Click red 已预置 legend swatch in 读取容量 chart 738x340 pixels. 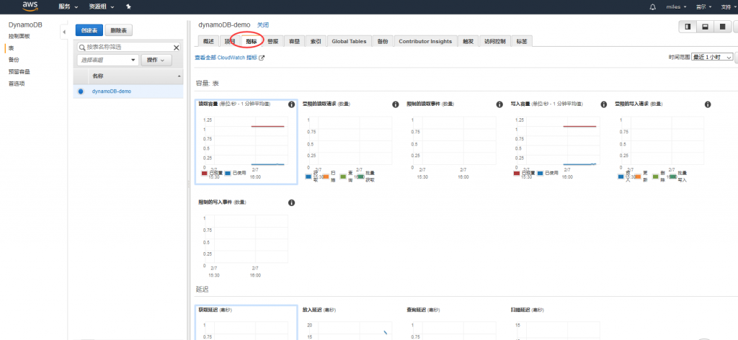point(204,173)
